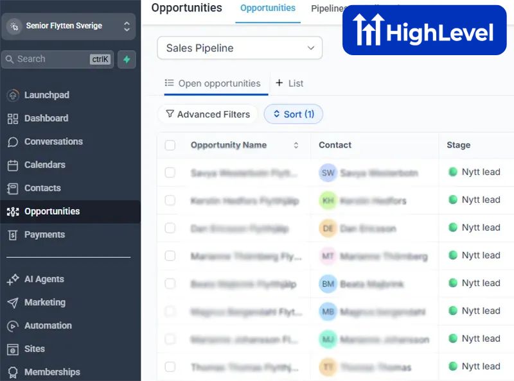Image resolution: width=514 pixels, height=381 pixels.
Task: Open the Contacts book icon
Action: [x=13, y=189]
